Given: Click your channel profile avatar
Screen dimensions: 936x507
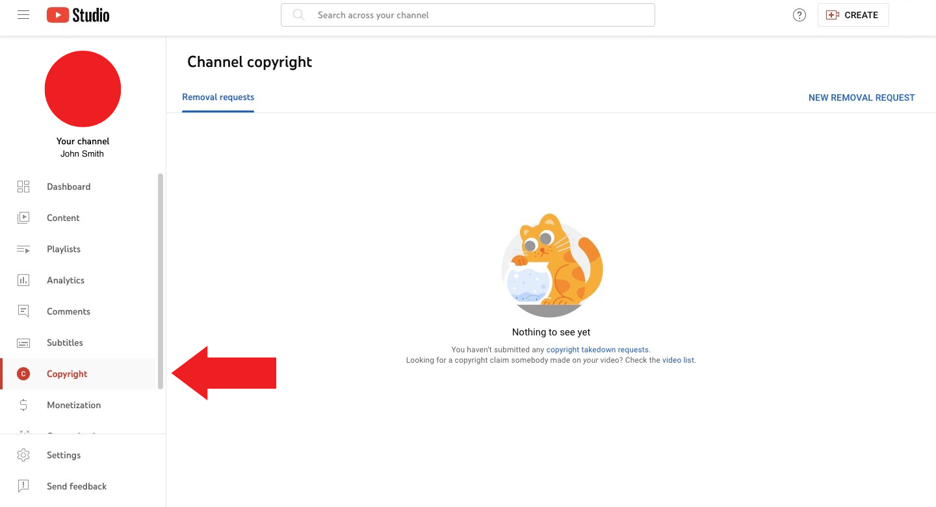Looking at the screenshot, I should coord(83,88).
